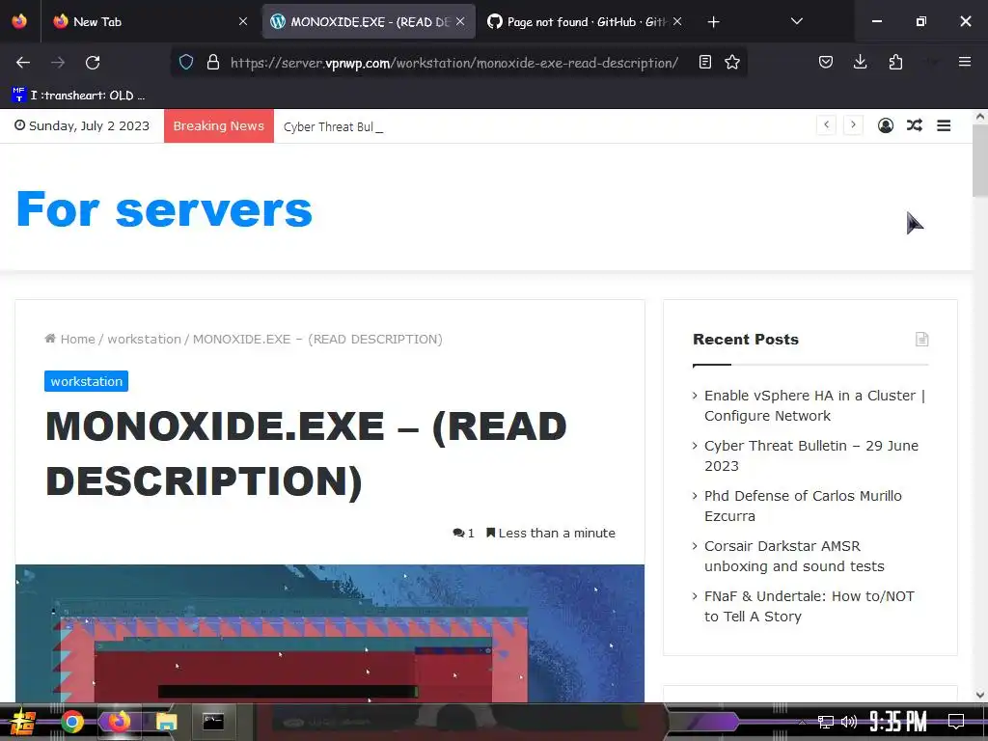Select Firefox in the taskbar
This screenshot has height=741, width=988.
point(119,722)
